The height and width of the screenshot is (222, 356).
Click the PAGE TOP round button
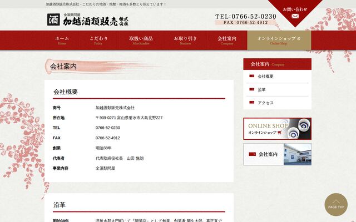(x=336, y=205)
